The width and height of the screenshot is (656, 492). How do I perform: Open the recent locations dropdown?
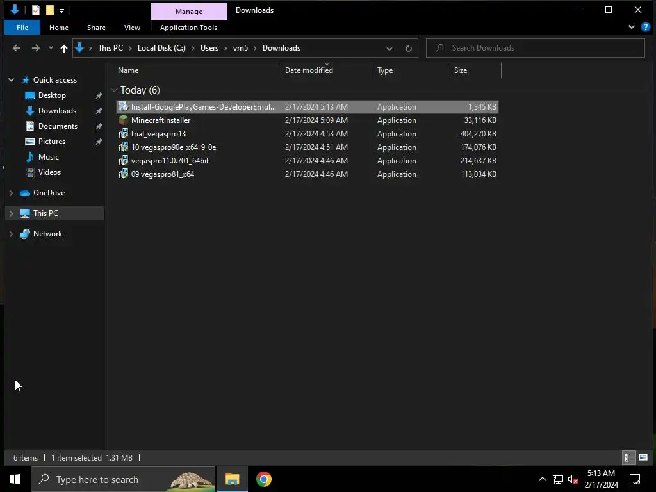(51, 48)
